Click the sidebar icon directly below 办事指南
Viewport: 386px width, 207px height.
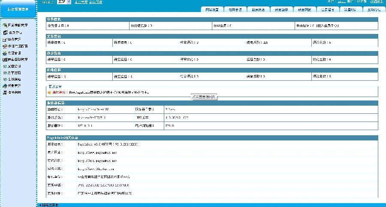[5, 79]
